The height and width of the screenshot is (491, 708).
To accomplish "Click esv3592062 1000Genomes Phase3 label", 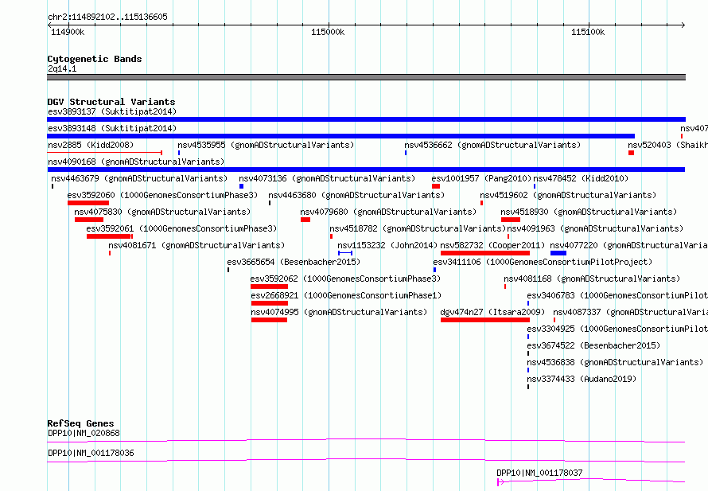I will (x=345, y=279).
